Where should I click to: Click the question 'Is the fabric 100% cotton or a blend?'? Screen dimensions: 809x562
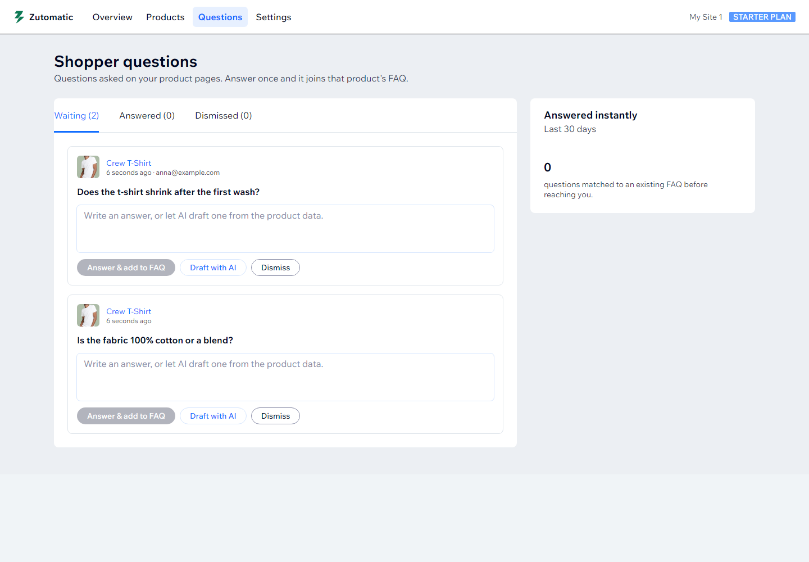(155, 341)
